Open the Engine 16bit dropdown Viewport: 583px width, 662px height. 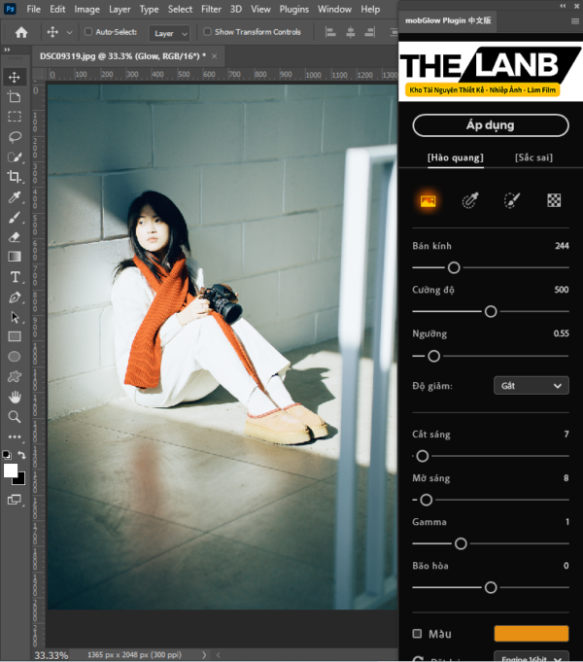(x=531, y=658)
